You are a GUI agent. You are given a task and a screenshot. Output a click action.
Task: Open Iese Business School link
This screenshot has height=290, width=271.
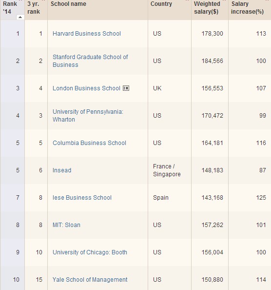point(82,198)
